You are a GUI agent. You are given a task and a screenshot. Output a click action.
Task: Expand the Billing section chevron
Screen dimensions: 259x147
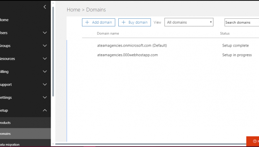(45, 72)
